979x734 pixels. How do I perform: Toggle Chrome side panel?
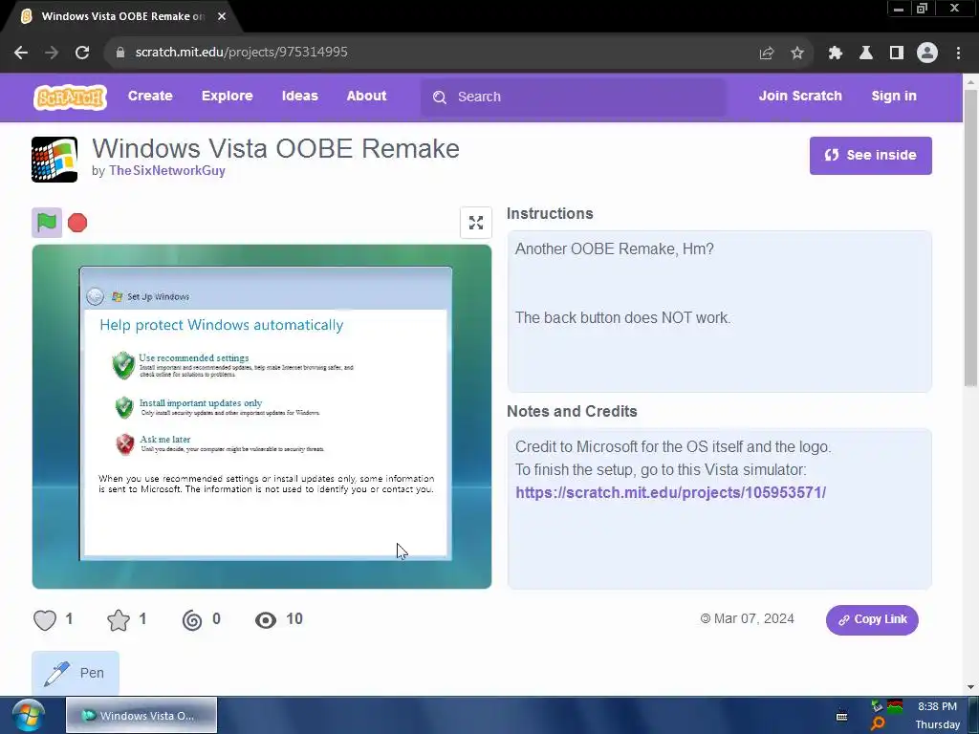tap(897, 54)
